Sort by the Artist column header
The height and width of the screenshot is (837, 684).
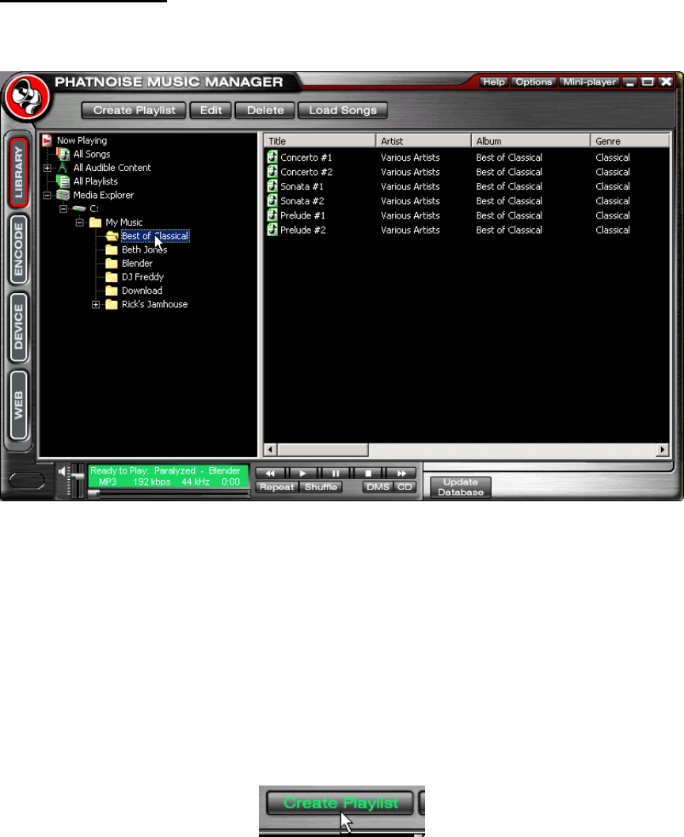(x=424, y=141)
